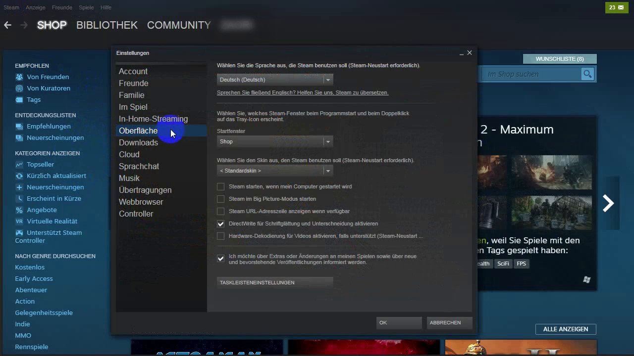Viewport: 634px width, 356px height.
Task: Select Account in settings list
Action: click(161, 71)
